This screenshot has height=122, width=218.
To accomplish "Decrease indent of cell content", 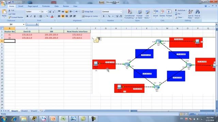I will click(x=71, y=16).
